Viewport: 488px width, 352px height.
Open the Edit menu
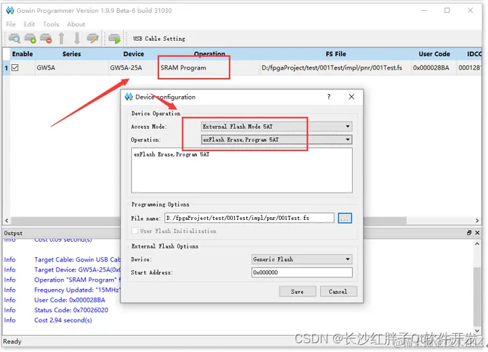click(29, 24)
